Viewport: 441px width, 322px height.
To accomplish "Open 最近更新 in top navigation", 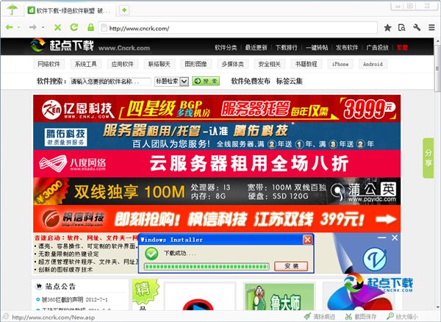I will [x=256, y=48].
